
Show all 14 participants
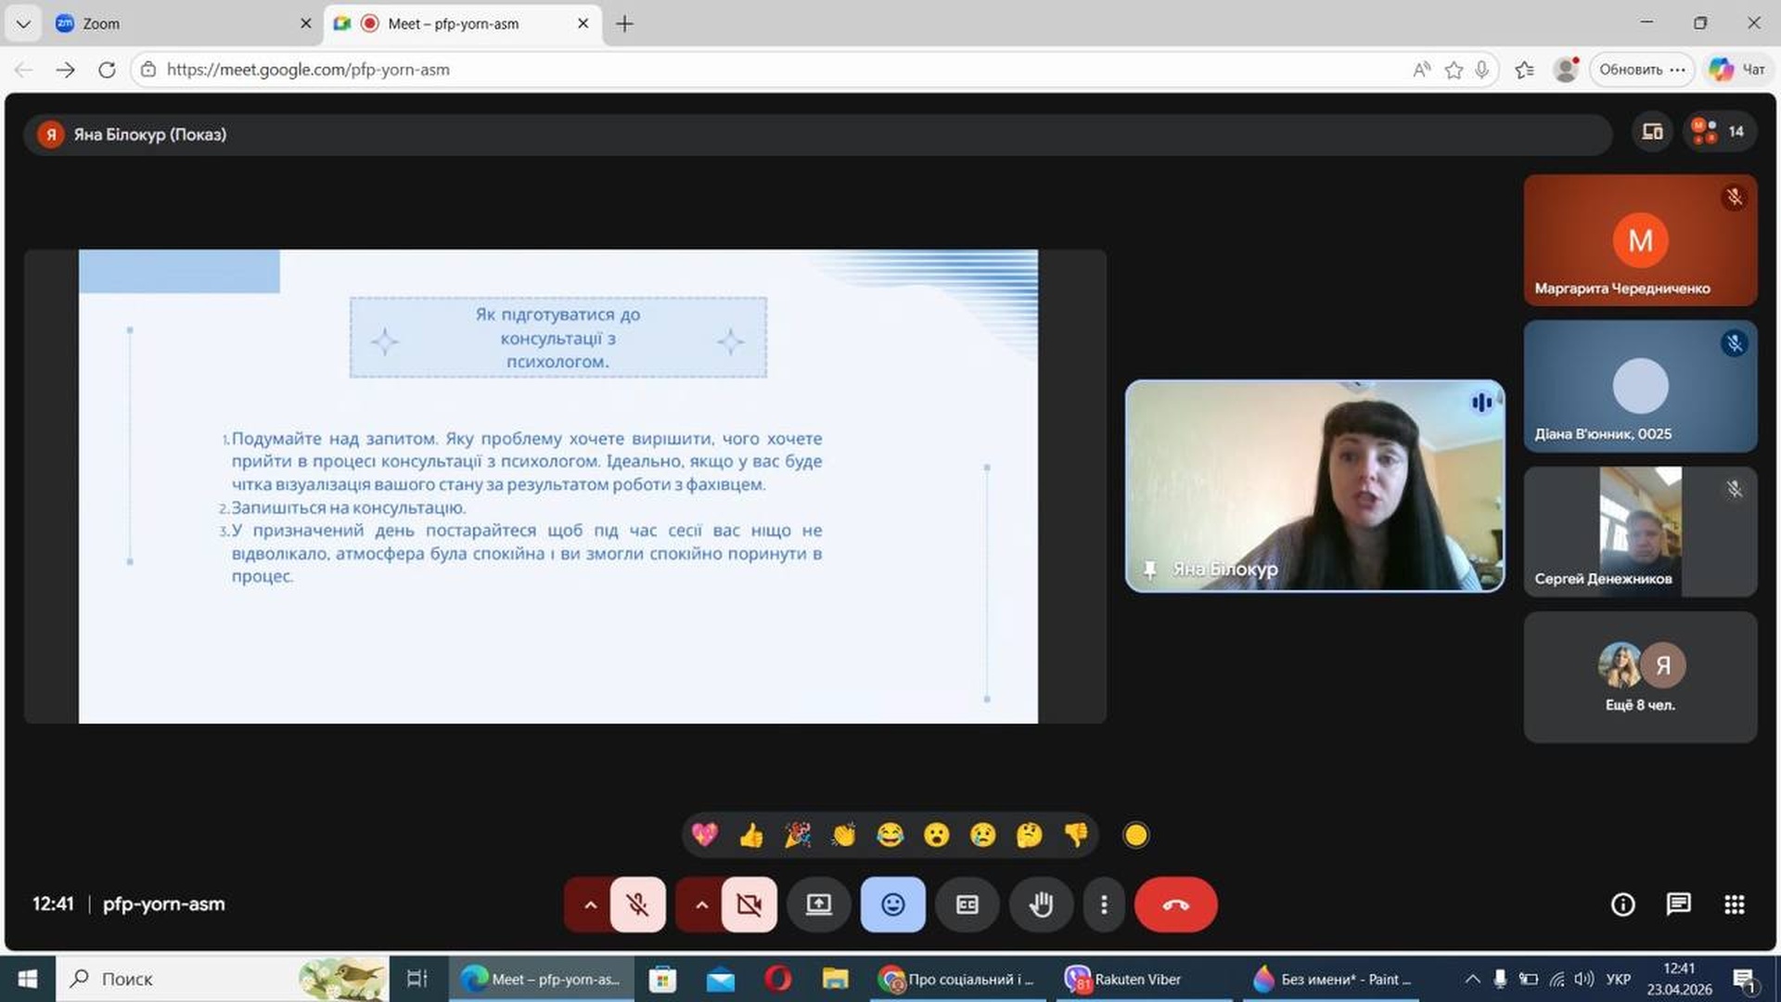(1719, 132)
